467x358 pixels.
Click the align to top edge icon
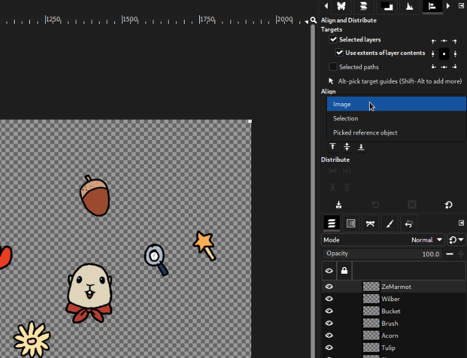click(333, 147)
